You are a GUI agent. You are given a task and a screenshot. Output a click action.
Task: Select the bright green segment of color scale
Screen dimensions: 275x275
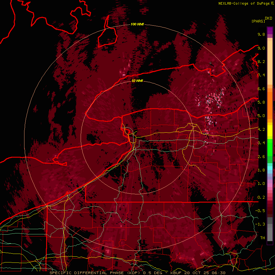[270, 147]
